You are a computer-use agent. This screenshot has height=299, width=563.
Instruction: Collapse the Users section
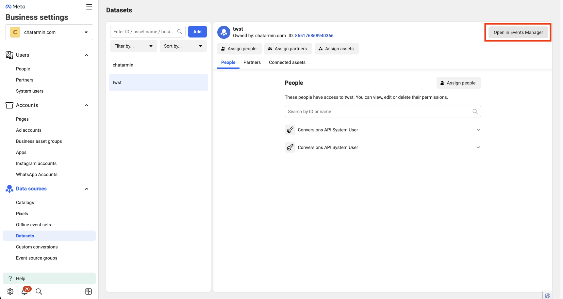tap(87, 55)
